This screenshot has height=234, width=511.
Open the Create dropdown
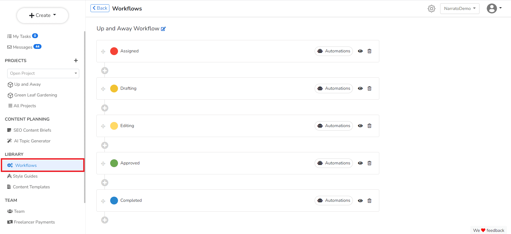[43, 15]
